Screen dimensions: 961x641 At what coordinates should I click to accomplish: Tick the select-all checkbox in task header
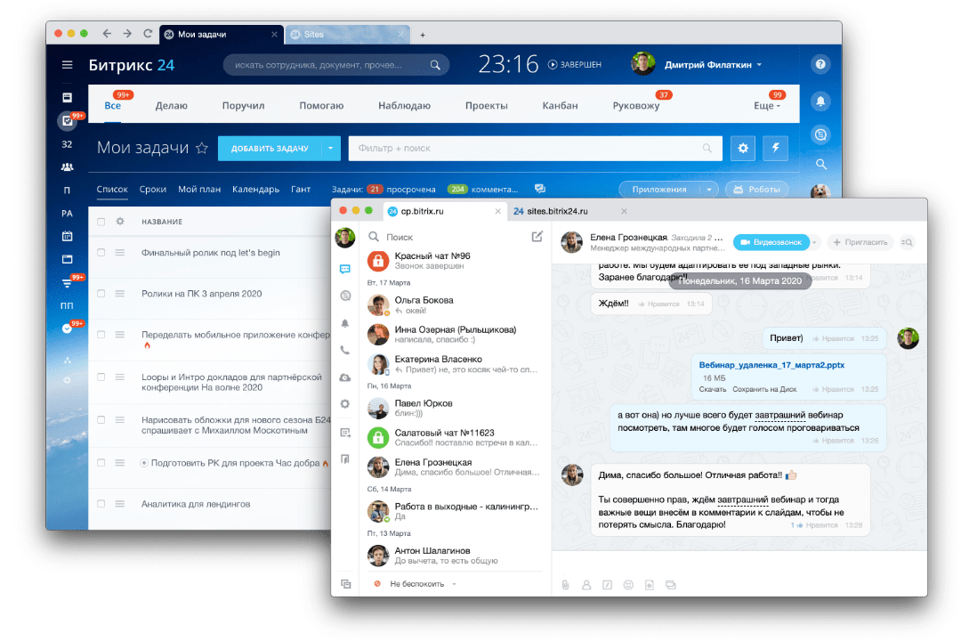tap(101, 222)
